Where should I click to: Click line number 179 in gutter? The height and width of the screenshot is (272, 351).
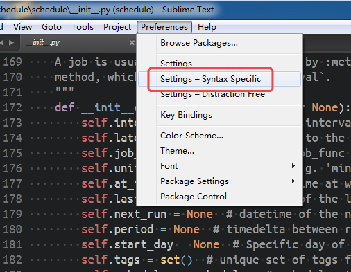pos(12,214)
